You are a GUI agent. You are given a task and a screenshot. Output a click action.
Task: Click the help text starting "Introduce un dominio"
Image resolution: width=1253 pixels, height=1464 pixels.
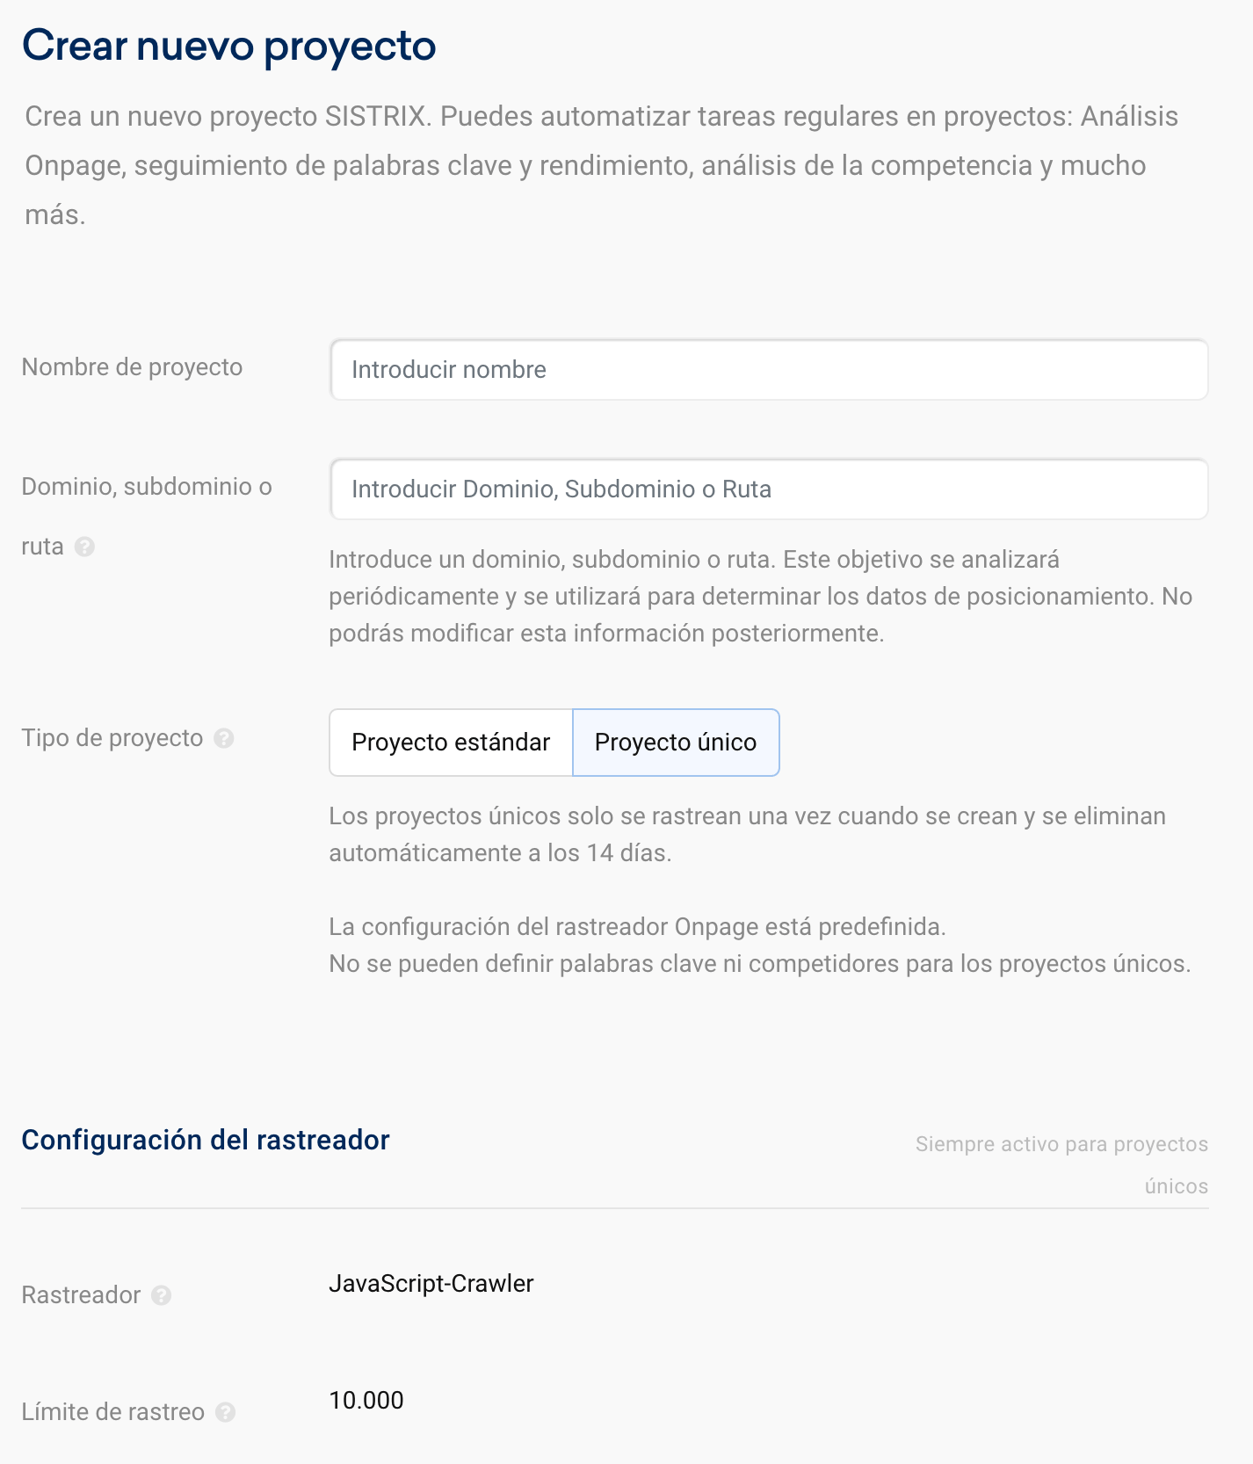[760, 597]
